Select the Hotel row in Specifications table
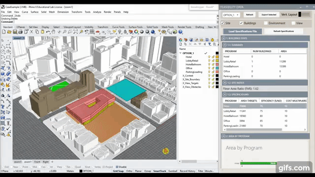 point(265,106)
